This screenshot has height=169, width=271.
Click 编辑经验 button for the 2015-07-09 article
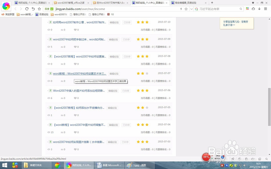(x=113, y=39)
